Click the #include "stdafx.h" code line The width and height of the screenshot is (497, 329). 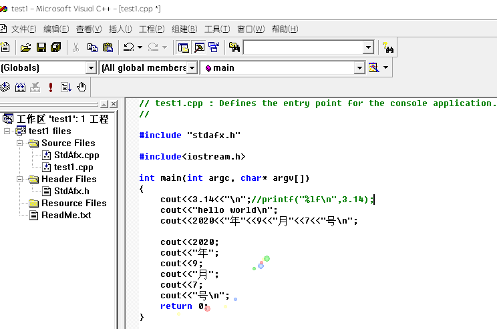190,135
